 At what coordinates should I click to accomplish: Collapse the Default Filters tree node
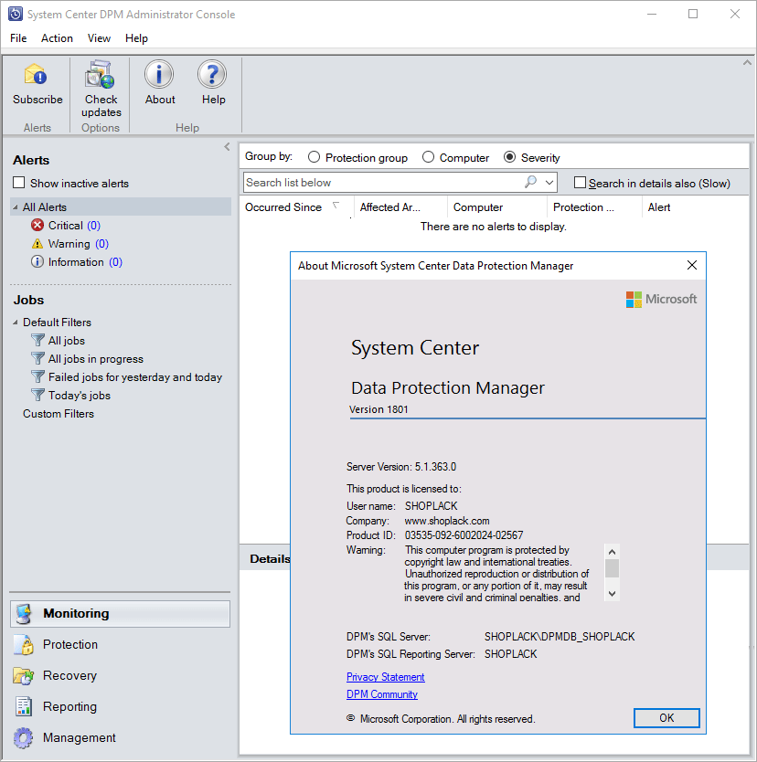point(16,323)
